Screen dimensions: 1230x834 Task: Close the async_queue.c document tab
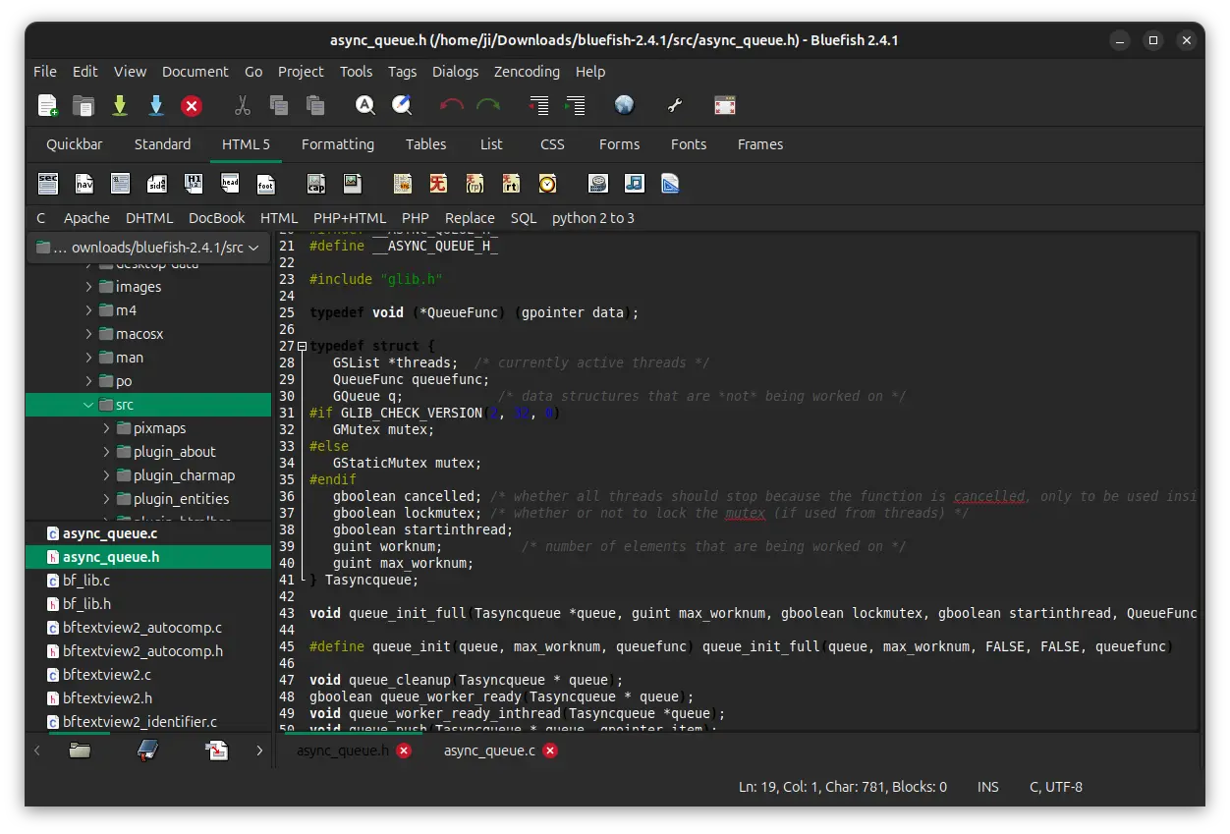pos(550,751)
